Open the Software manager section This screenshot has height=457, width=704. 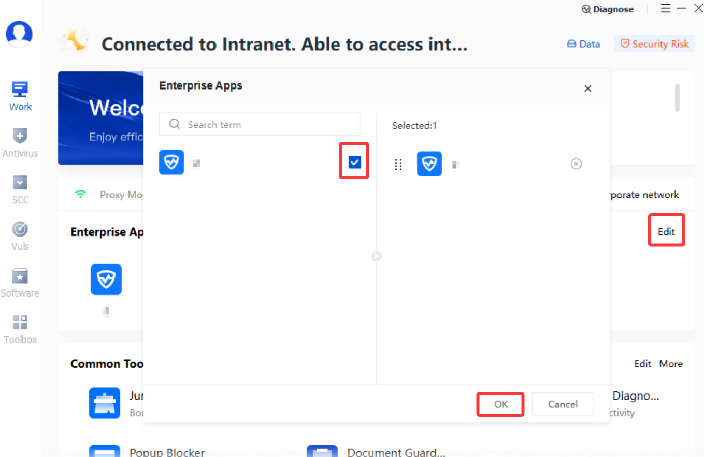pos(20,283)
